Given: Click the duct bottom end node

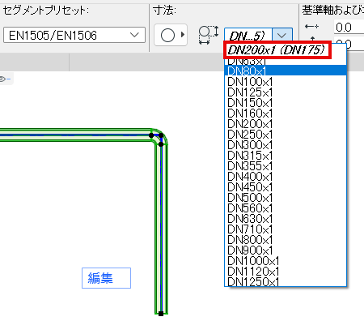Looking at the screenshot, I should 161,314.
